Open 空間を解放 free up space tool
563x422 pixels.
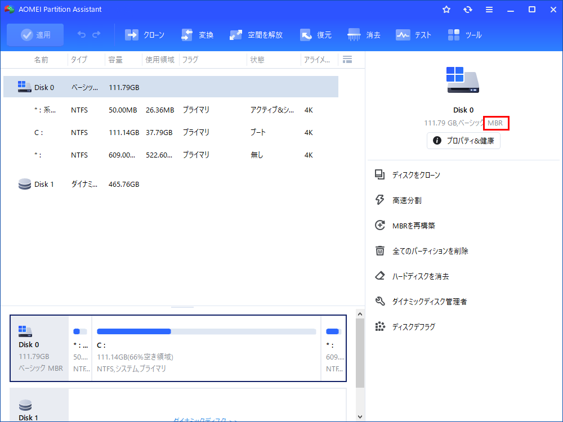pos(256,35)
